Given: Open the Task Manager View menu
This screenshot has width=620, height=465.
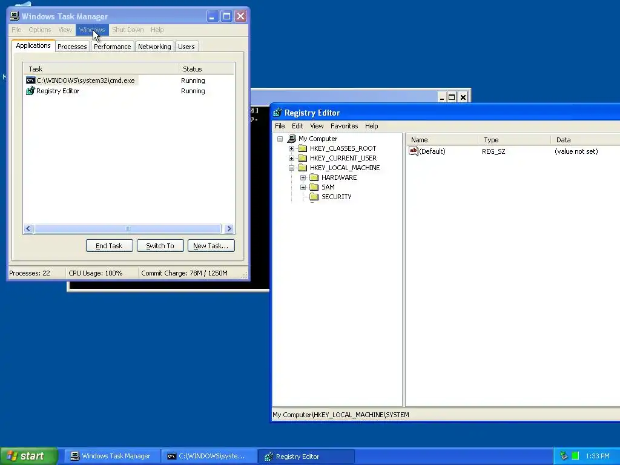Looking at the screenshot, I should (x=65, y=30).
